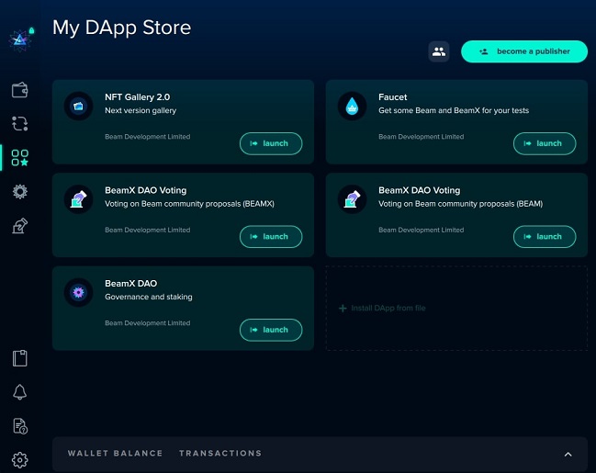Switch to the Wallet Balance tab
This screenshot has width=596, height=473.
point(115,453)
